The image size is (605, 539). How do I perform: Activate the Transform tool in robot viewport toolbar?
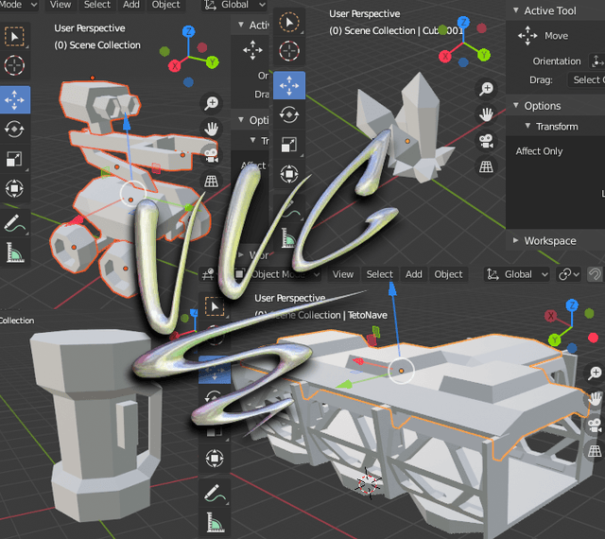(x=15, y=188)
